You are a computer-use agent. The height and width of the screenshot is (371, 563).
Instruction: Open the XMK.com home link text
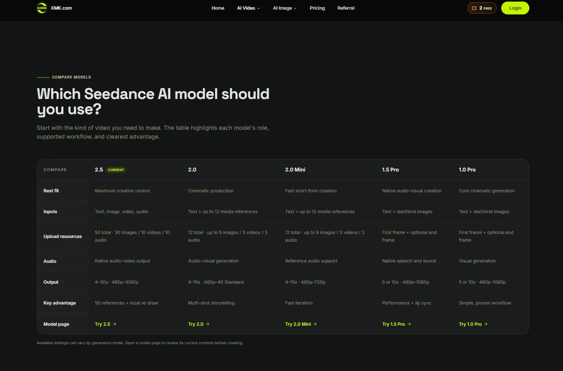61,8
